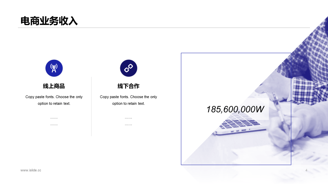328x184 pixels.
Task: Select the vertical divider between the columns
Action: [x=91, y=106]
